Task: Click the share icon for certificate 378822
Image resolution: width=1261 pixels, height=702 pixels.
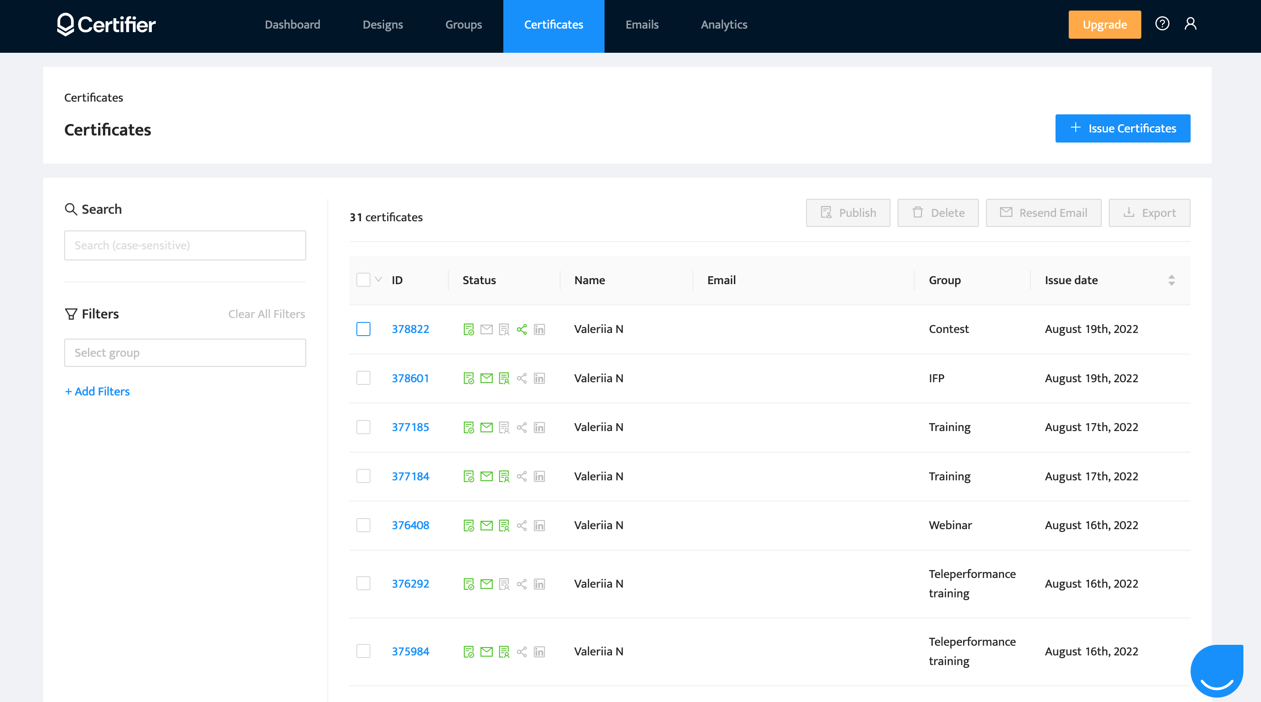Action: (522, 329)
